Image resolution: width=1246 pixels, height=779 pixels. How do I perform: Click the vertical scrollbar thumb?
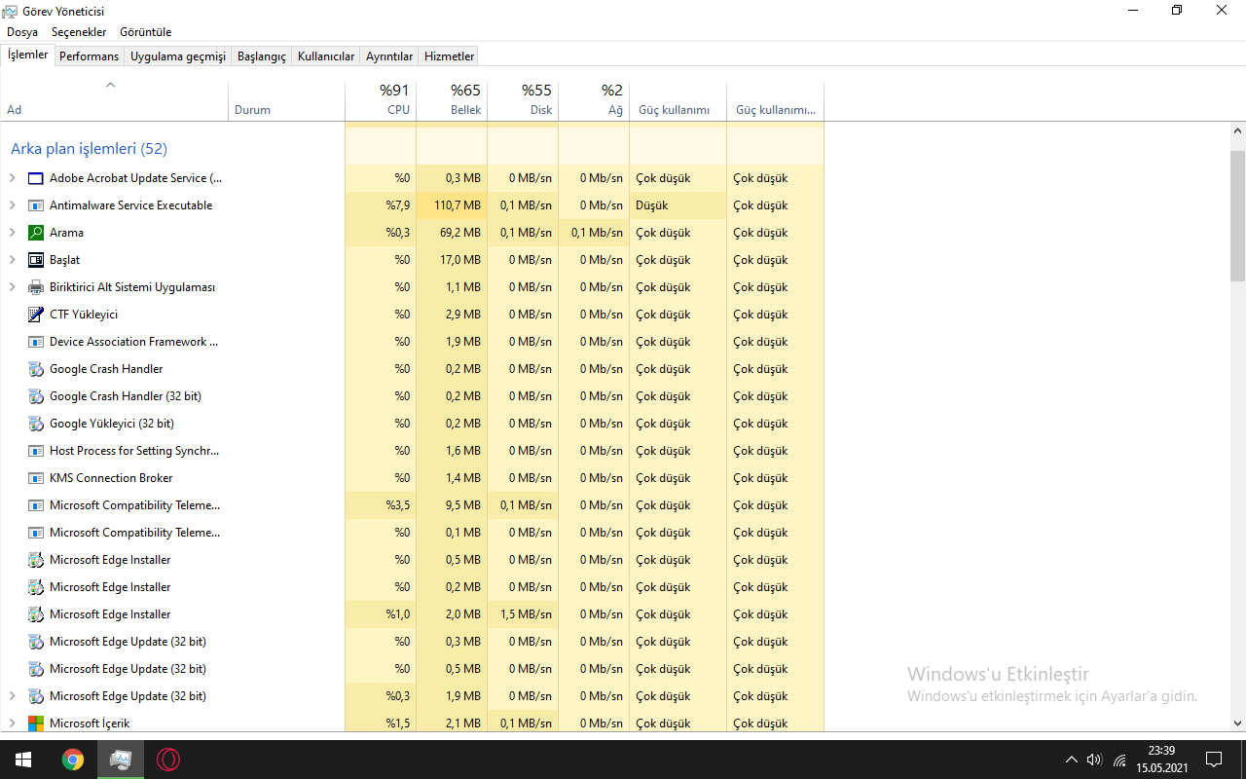point(1238,214)
